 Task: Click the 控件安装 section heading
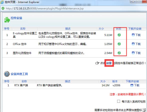click(16, 18)
